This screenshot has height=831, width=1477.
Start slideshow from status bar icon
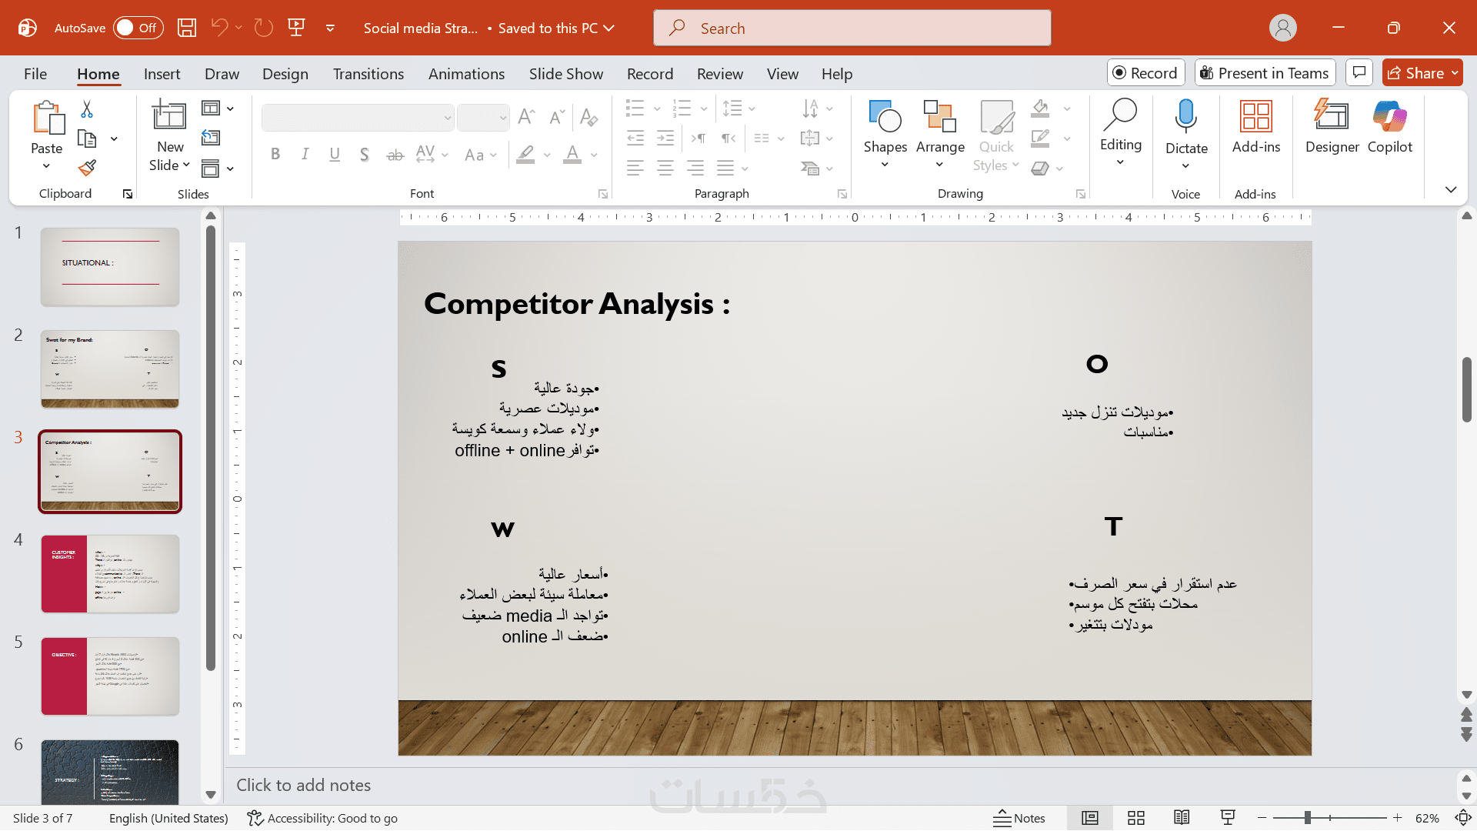[1228, 818]
